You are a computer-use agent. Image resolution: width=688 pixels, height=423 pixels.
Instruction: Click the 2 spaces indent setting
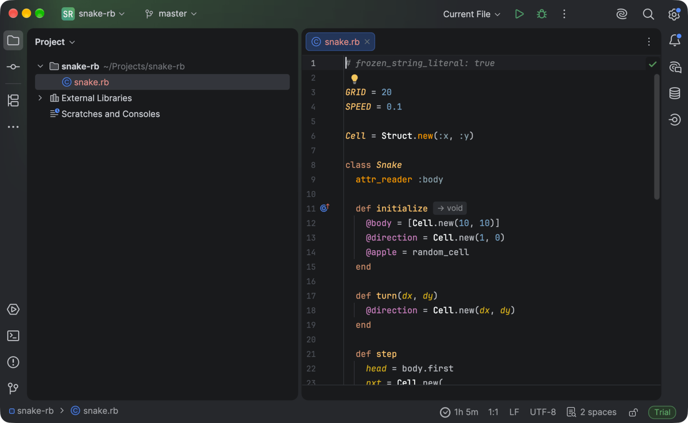[592, 412]
